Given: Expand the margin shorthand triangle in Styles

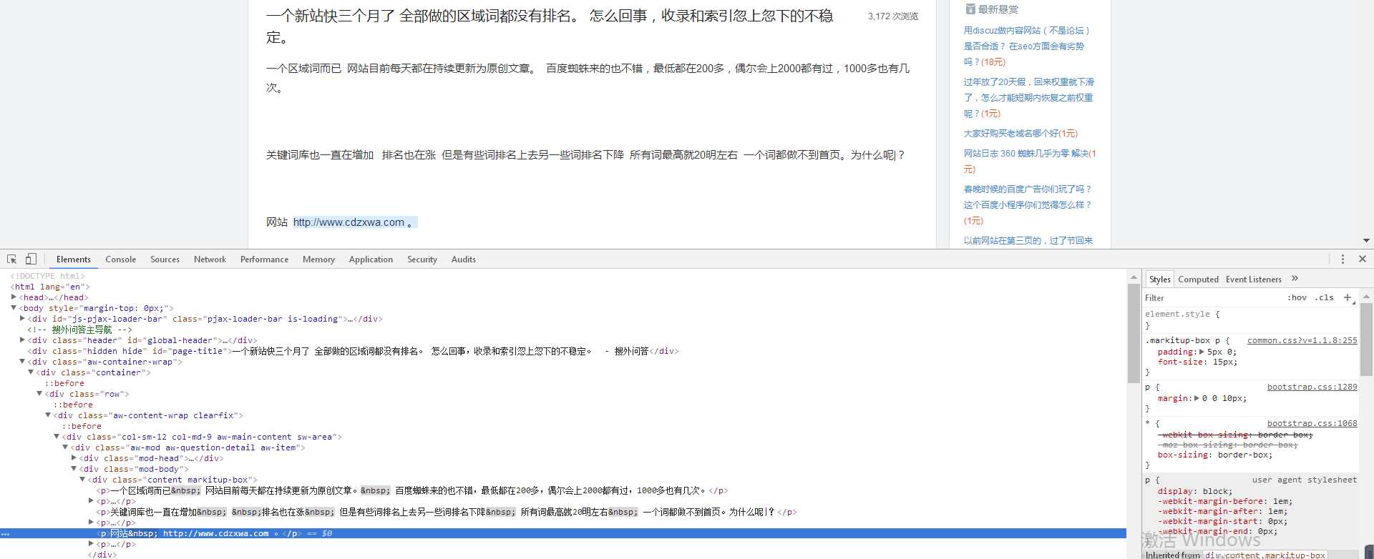Looking at the screenshot, I should [1197, 398].
